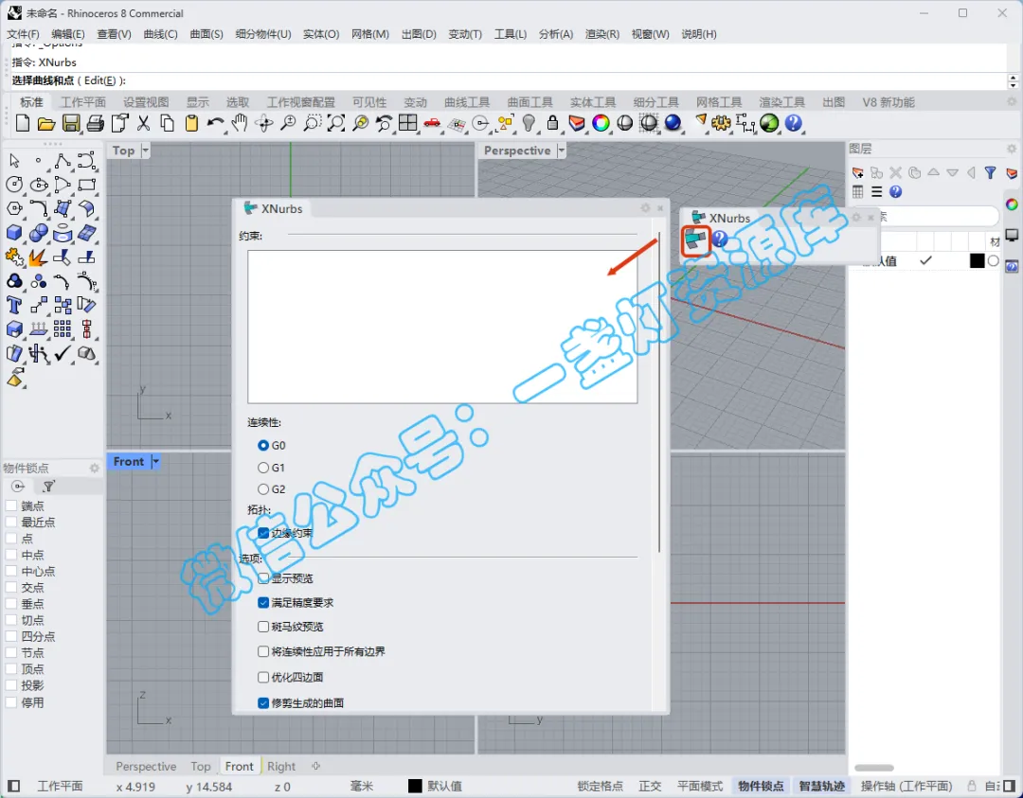Click the XNurbs command icon in floating toolbar

point(695,239)
